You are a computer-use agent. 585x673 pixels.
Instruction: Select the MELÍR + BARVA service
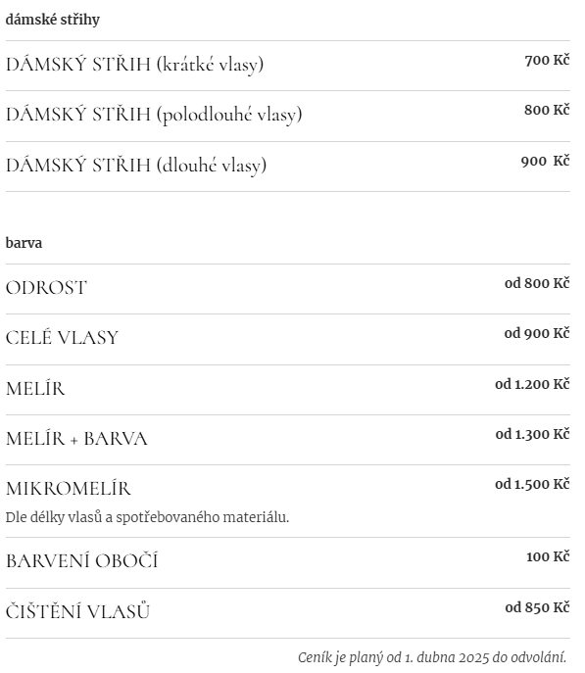(x=76, y=439)
